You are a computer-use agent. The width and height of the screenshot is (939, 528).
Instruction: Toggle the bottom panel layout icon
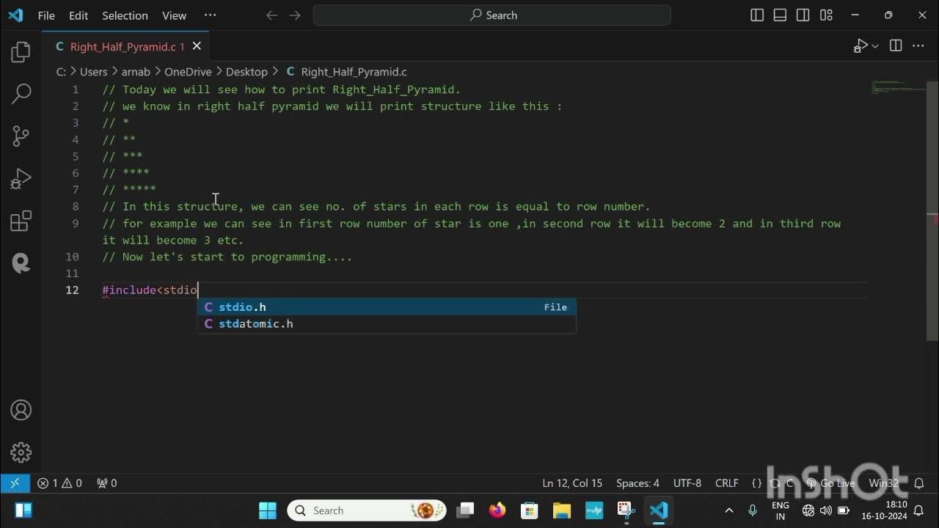[780, 15]
